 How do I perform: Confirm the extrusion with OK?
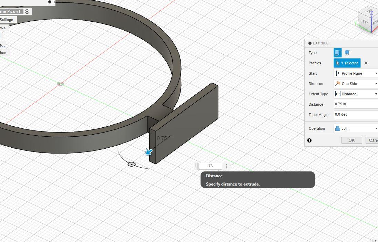[x=351, y=140]
